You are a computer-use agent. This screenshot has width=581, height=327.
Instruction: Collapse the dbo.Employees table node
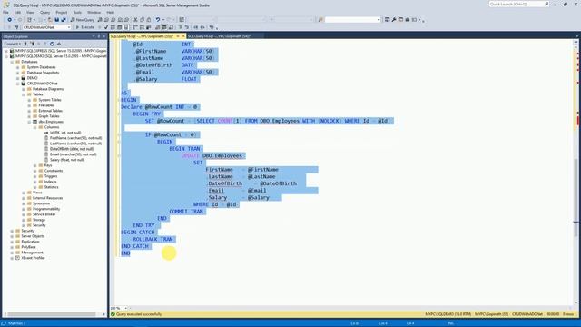29,122
